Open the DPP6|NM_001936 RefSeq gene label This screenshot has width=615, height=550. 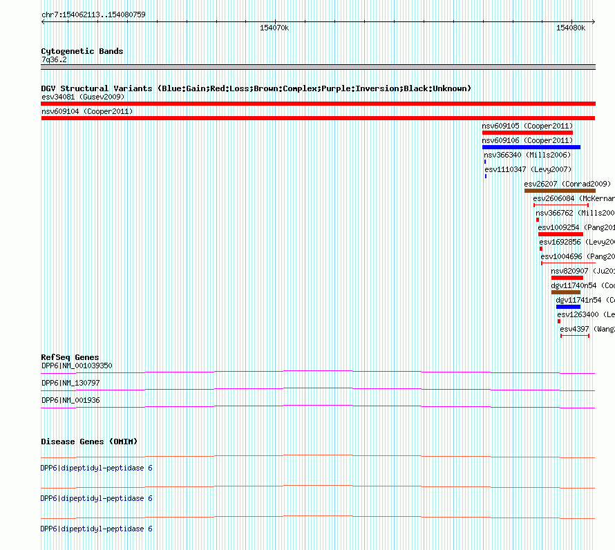click(x=70, y=400)
